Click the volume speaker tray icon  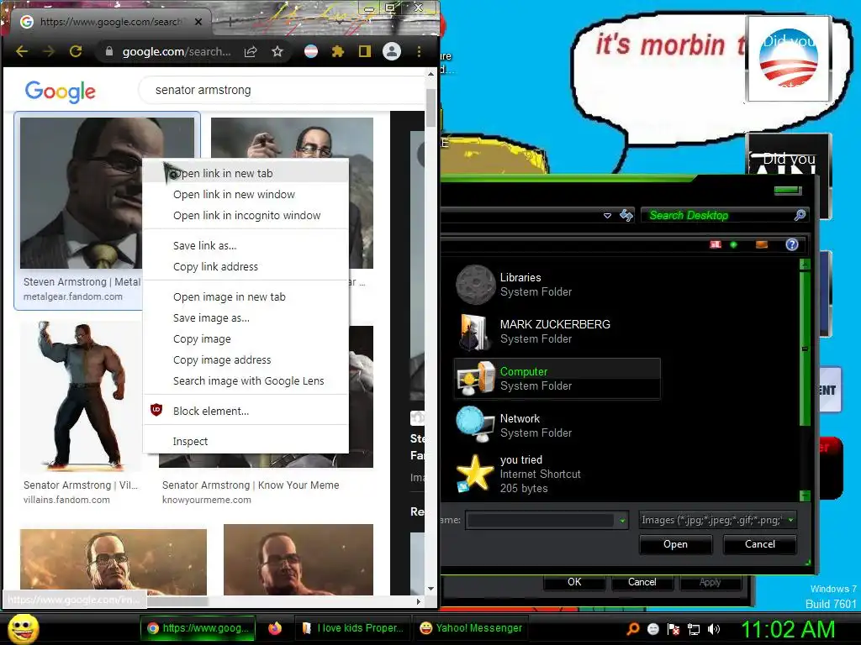[714, 629]
